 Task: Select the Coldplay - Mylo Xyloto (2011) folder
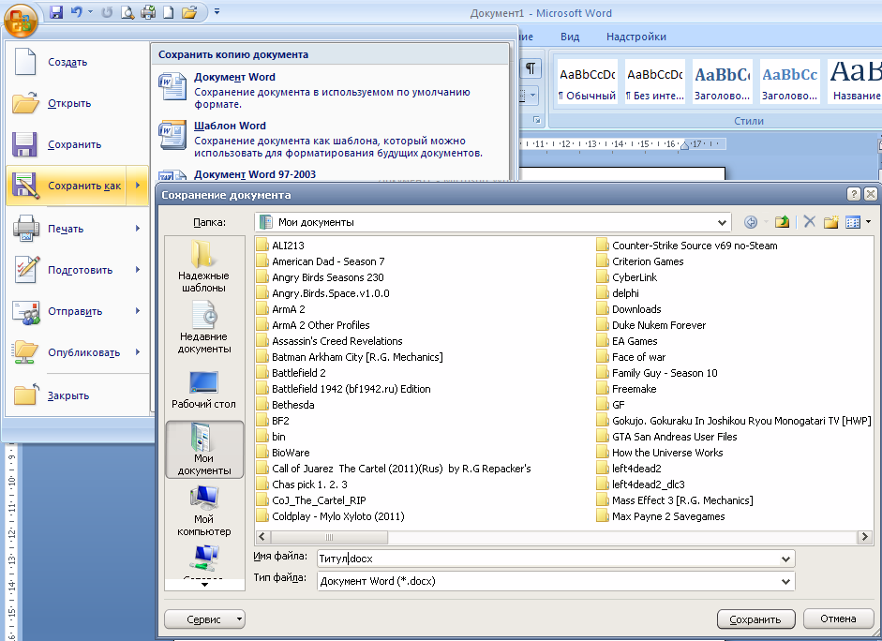pyautogui.click(x=330, y=516)
